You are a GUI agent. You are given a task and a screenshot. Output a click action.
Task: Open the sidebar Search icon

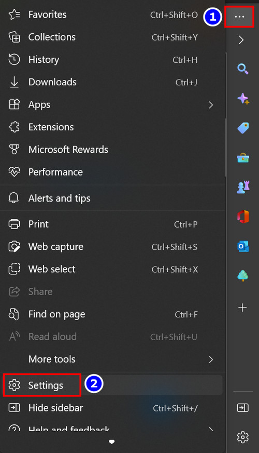tap(242, 69)
